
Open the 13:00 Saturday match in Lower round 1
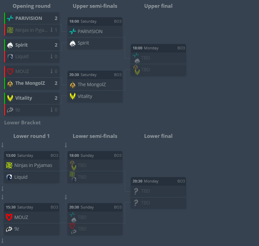click(32, 155)
